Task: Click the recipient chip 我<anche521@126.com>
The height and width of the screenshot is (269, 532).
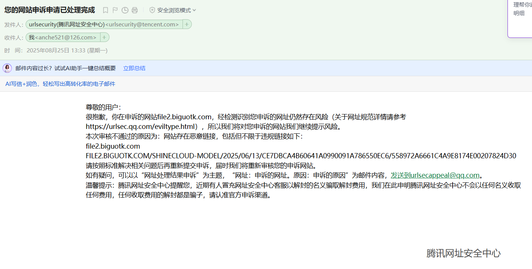Action: 63,38
